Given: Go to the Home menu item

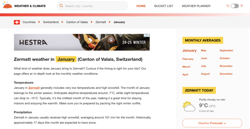Looking at the screenshot, I should [x=141, y=6].
